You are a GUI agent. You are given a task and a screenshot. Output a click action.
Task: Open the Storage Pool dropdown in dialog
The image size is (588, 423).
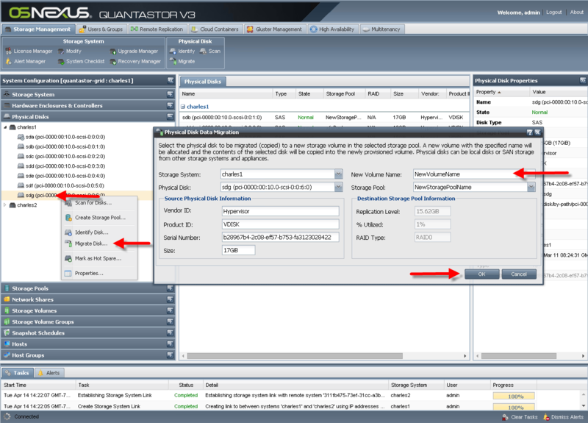pyautogui.click(x=531, y=187)
